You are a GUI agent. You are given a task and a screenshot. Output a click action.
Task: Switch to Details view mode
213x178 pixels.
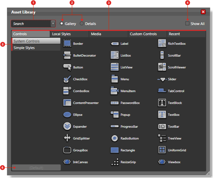(82, 23)
